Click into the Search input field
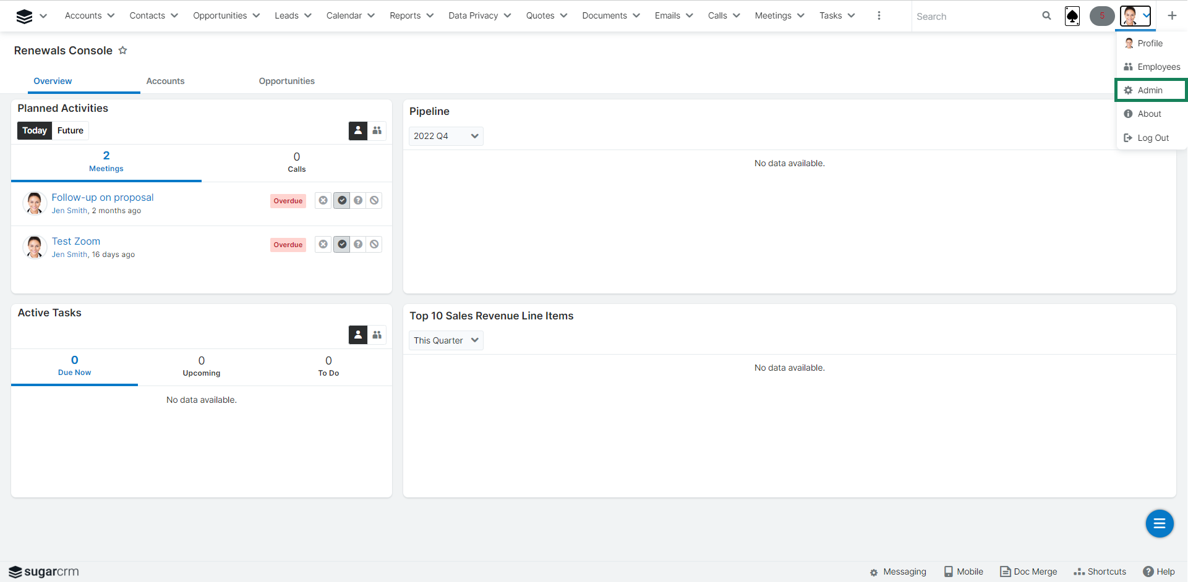The height and width of the screenshot is (582, 1188). 974,17
